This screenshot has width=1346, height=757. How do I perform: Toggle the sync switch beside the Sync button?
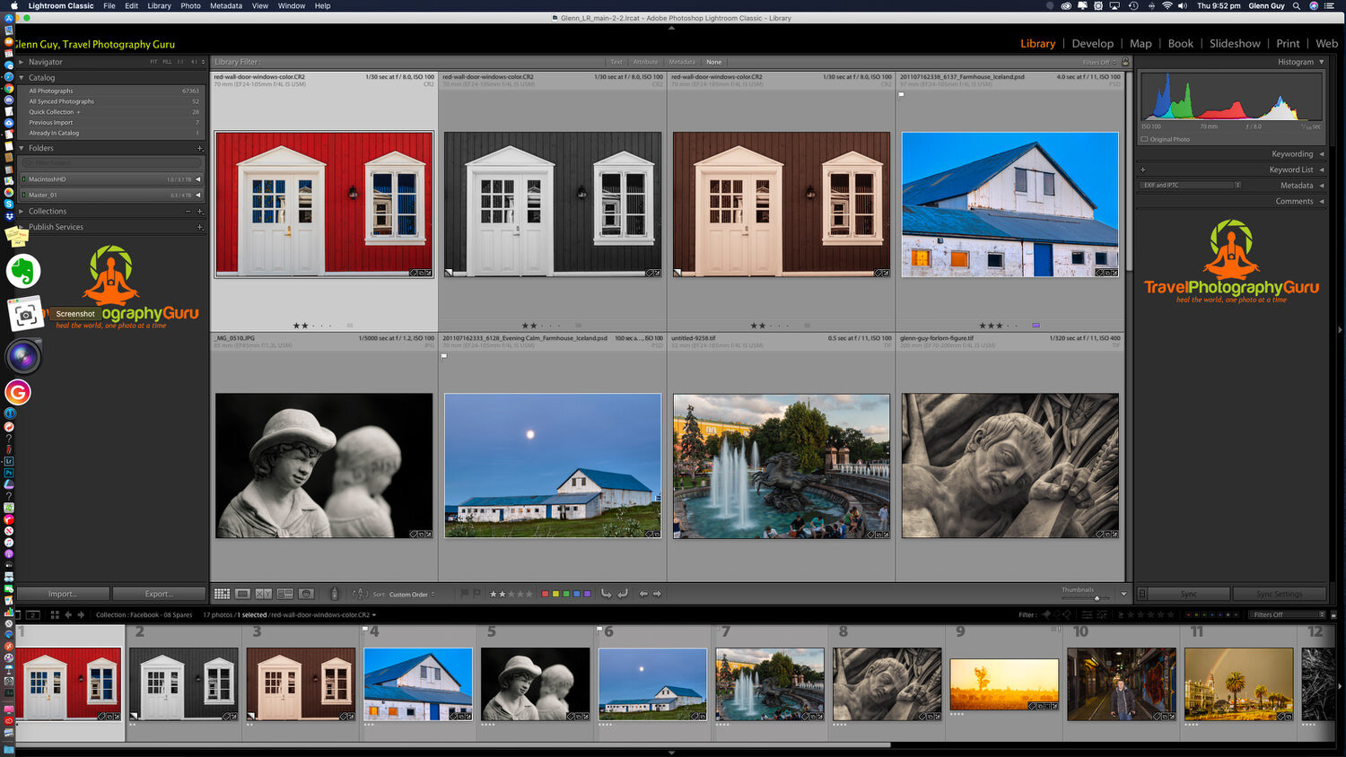[1142, 594]
